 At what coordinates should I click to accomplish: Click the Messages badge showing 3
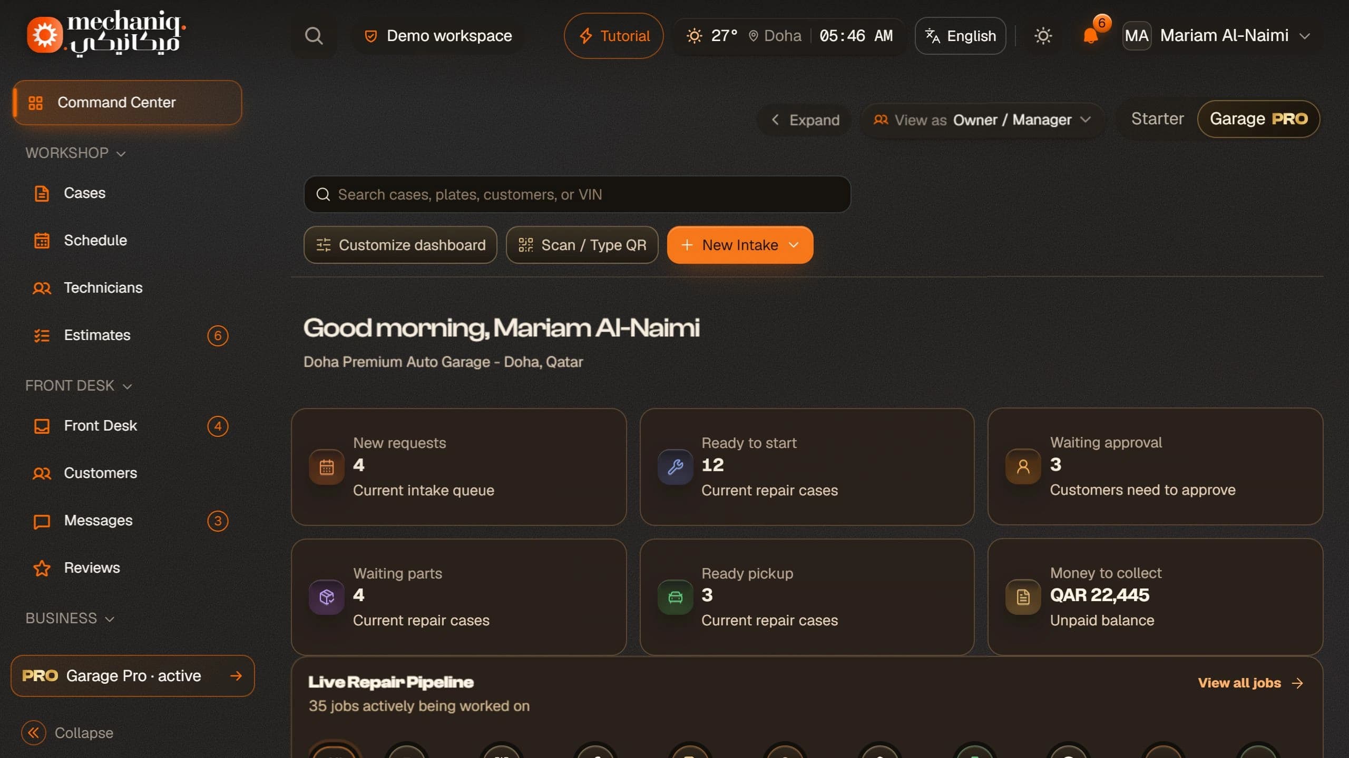pyautogui.click(x=218, y=521)
